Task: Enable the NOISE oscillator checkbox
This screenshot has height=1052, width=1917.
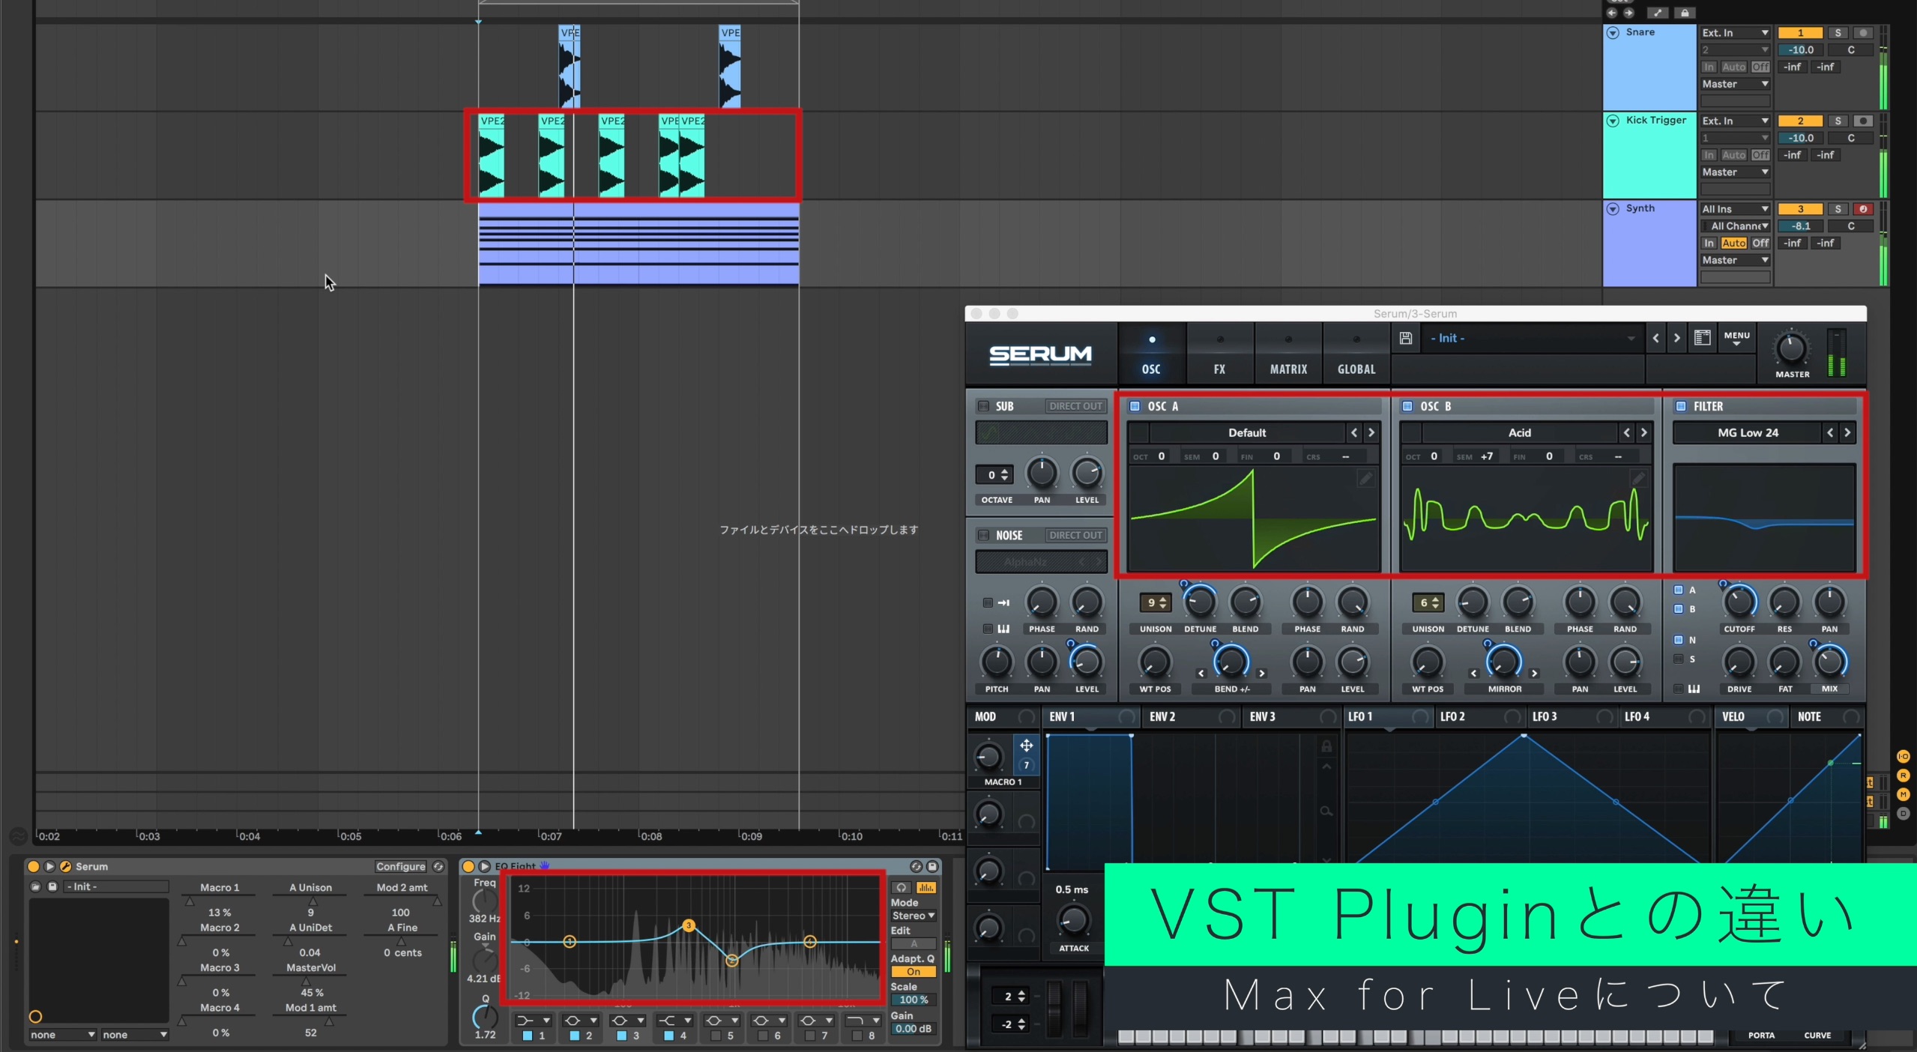Action: (983, 535)
